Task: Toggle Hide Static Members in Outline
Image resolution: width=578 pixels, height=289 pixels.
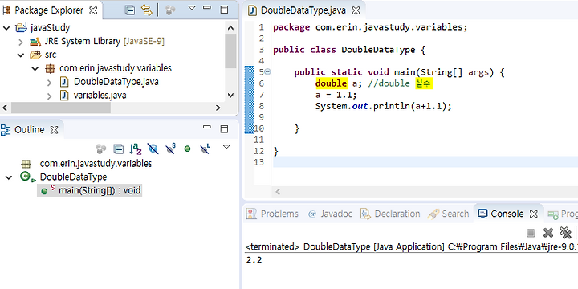Action: point(170,149)
